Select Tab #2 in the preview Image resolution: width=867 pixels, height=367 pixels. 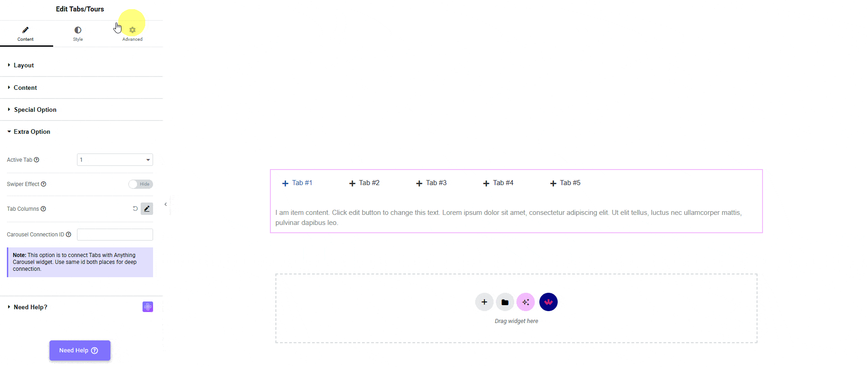pos(369,183)
